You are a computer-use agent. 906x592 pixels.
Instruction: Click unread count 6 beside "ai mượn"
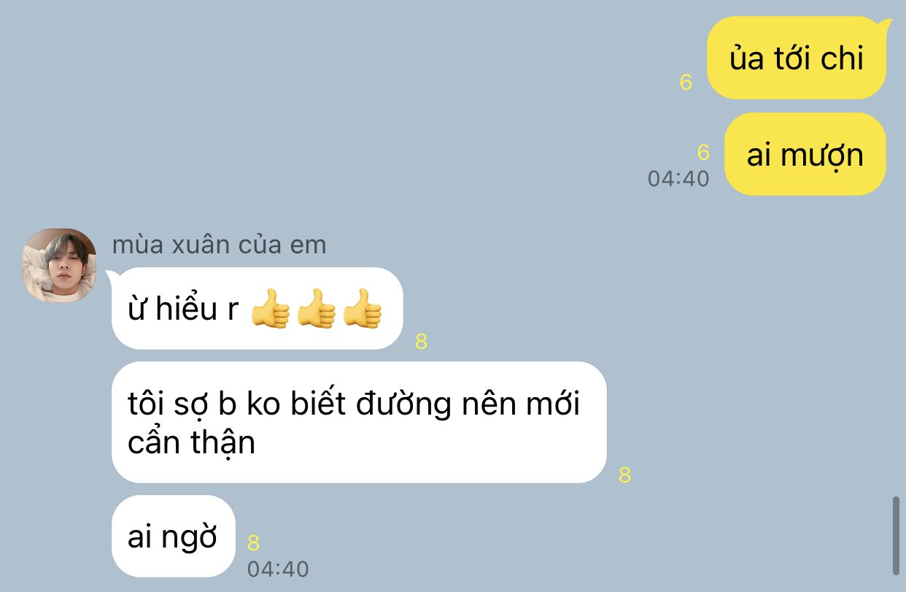[703, 152]
